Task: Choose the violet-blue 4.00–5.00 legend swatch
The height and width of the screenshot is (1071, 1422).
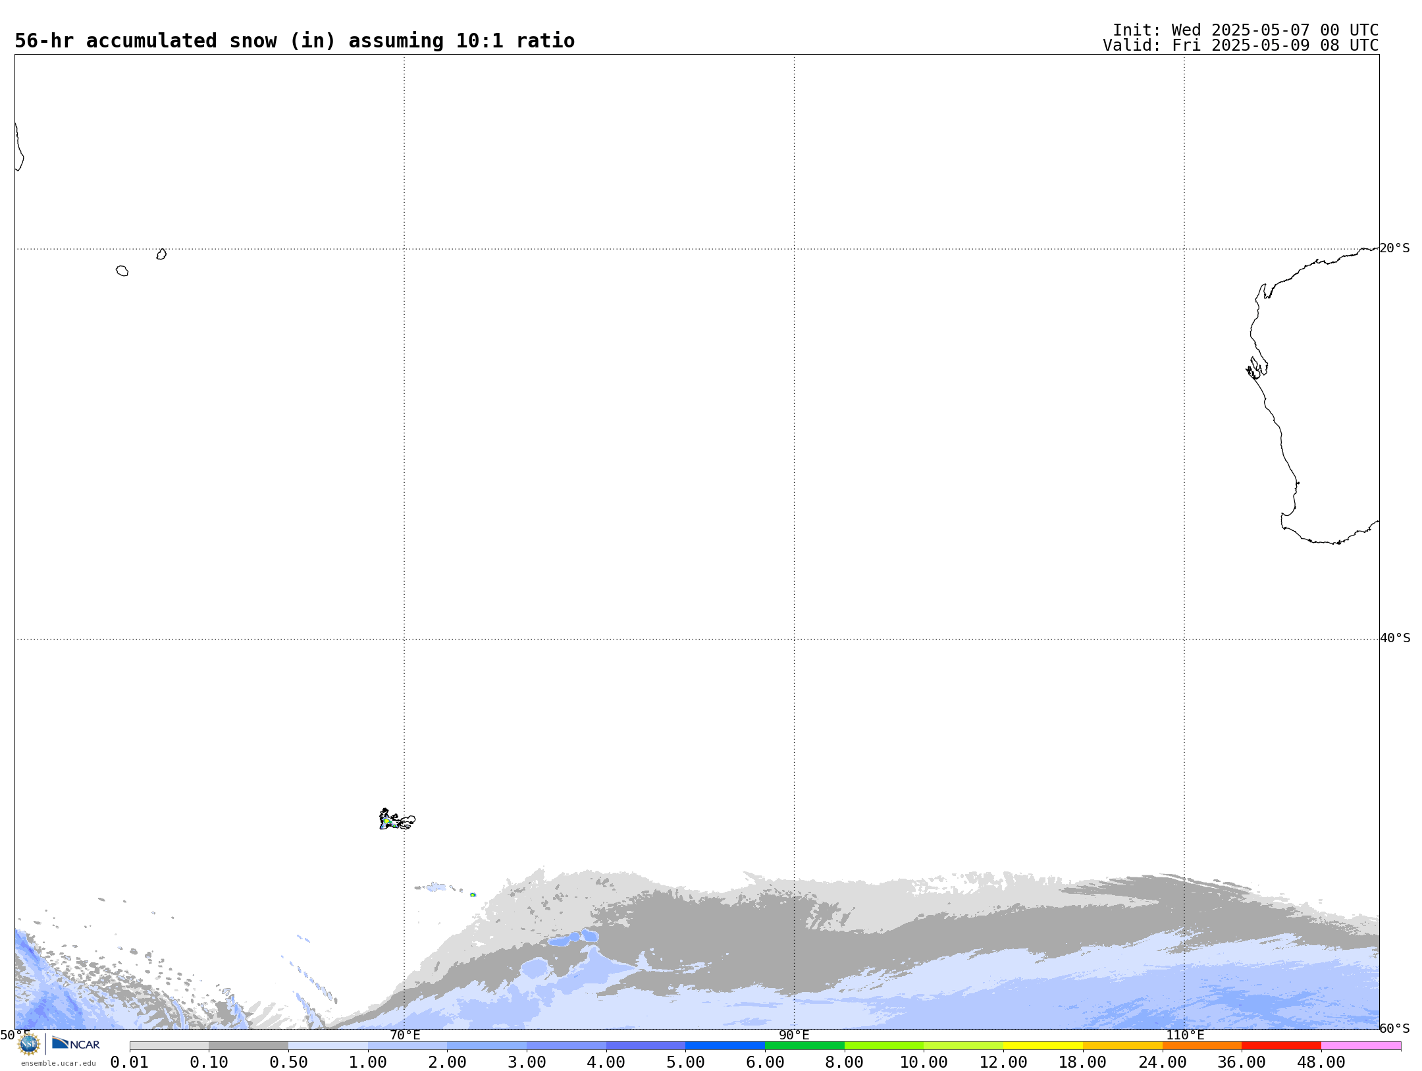Action: [646, 1046]
